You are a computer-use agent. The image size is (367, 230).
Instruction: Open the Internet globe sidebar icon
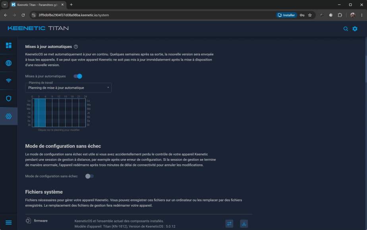(9, 63)
